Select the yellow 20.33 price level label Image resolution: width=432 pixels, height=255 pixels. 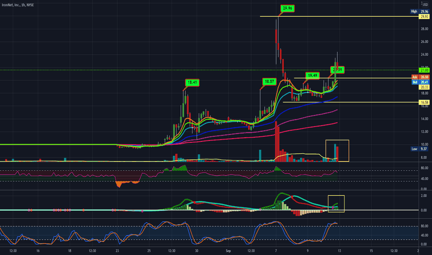point(424,87)
